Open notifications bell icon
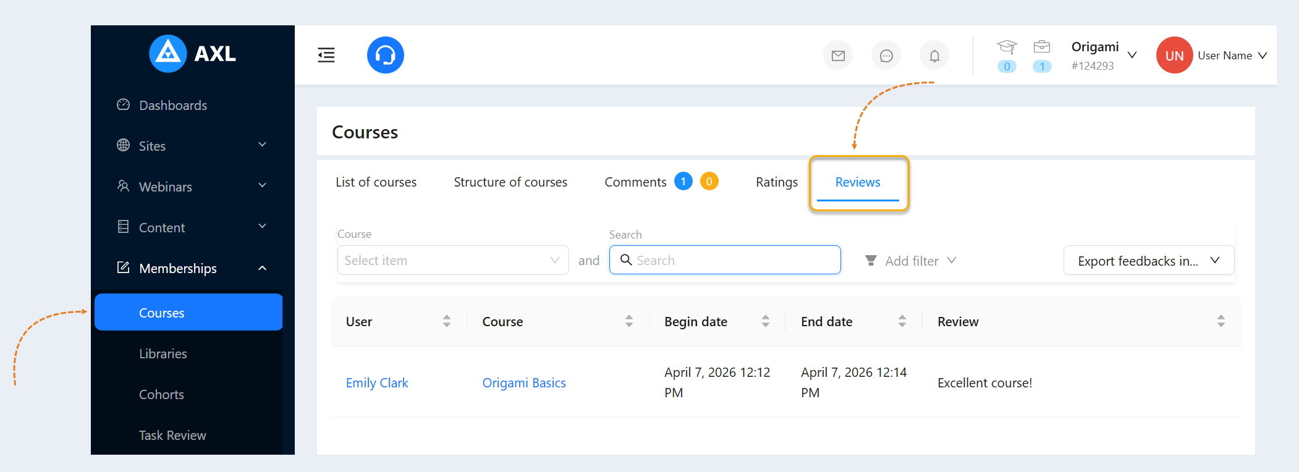 pos(934,56)
